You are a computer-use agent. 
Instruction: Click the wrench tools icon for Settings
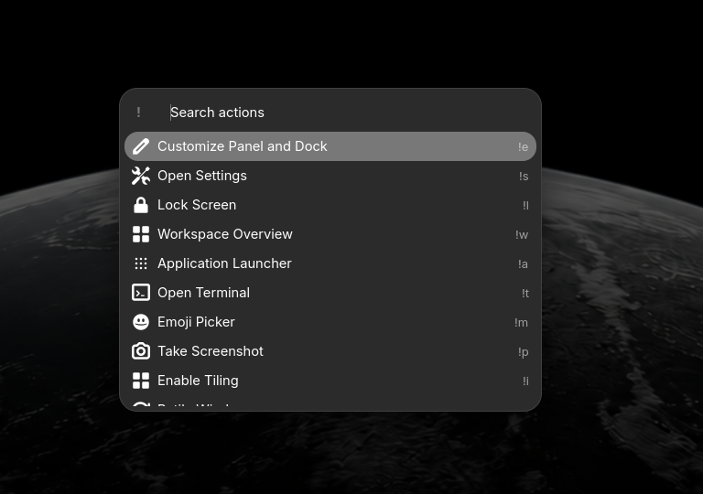click(141, 176)
